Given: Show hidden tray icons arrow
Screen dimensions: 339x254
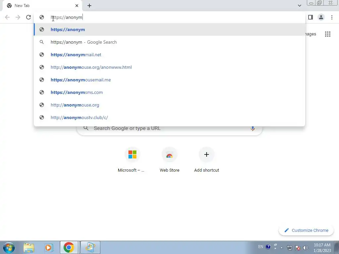Looking at the screenshot, I should click(x=281, y=247).
